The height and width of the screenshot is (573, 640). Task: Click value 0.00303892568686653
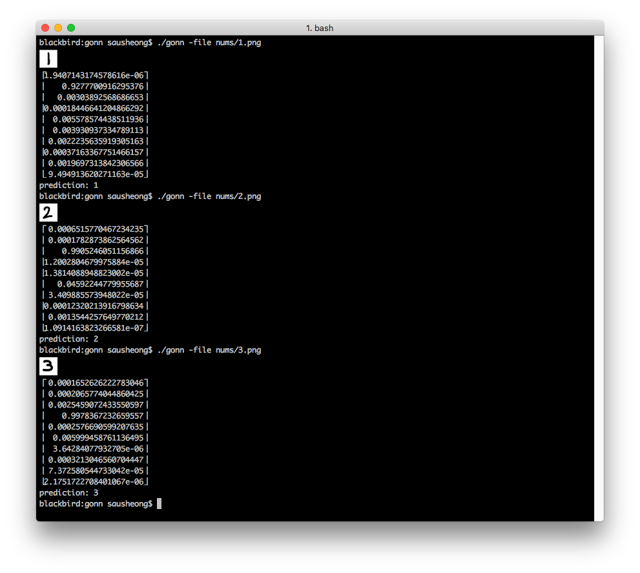pos(100,98)
